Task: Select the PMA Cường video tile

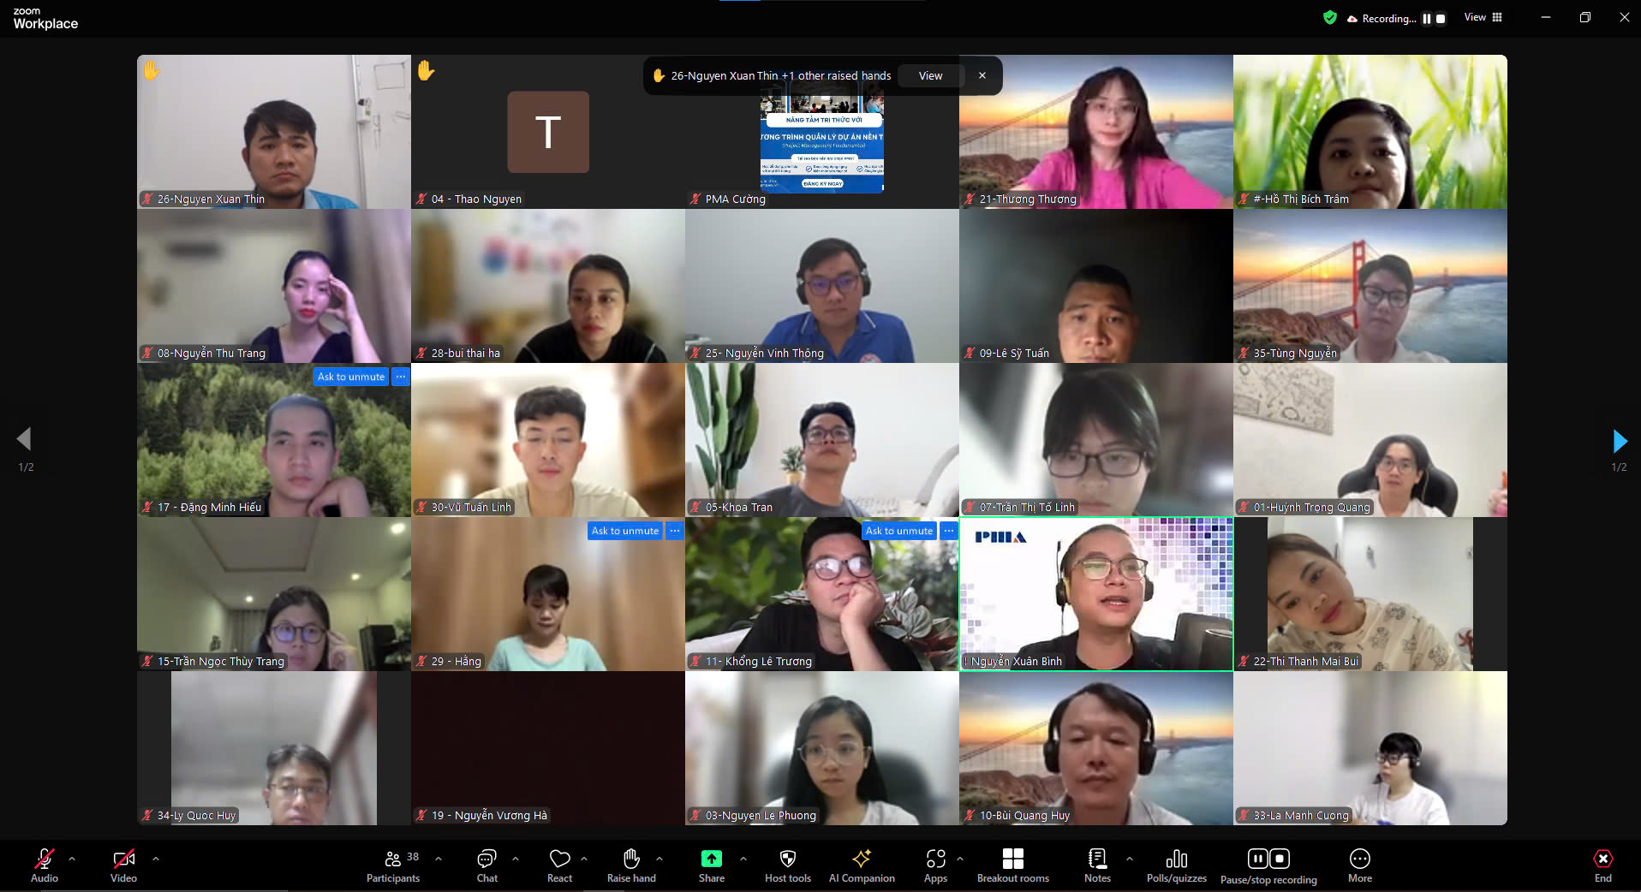Action: pyautogui.click(x=822, y=132)
